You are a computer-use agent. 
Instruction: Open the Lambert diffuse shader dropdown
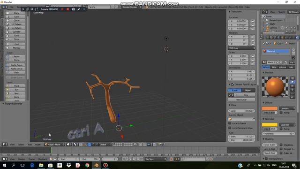click(x=287, y=108)
